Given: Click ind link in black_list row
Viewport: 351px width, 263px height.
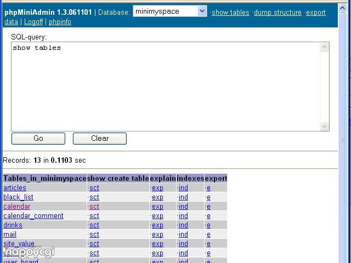Looking at the screenshot, I should (x=183, y=197).
